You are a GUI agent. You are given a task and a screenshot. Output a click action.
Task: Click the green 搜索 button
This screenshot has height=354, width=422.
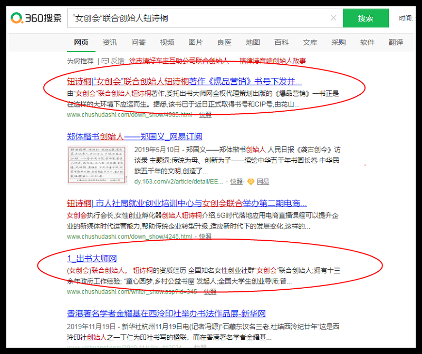tap(365, 18)
